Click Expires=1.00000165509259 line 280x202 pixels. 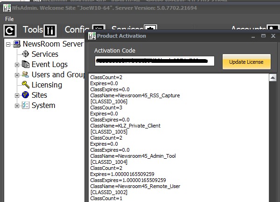[122, 175]
